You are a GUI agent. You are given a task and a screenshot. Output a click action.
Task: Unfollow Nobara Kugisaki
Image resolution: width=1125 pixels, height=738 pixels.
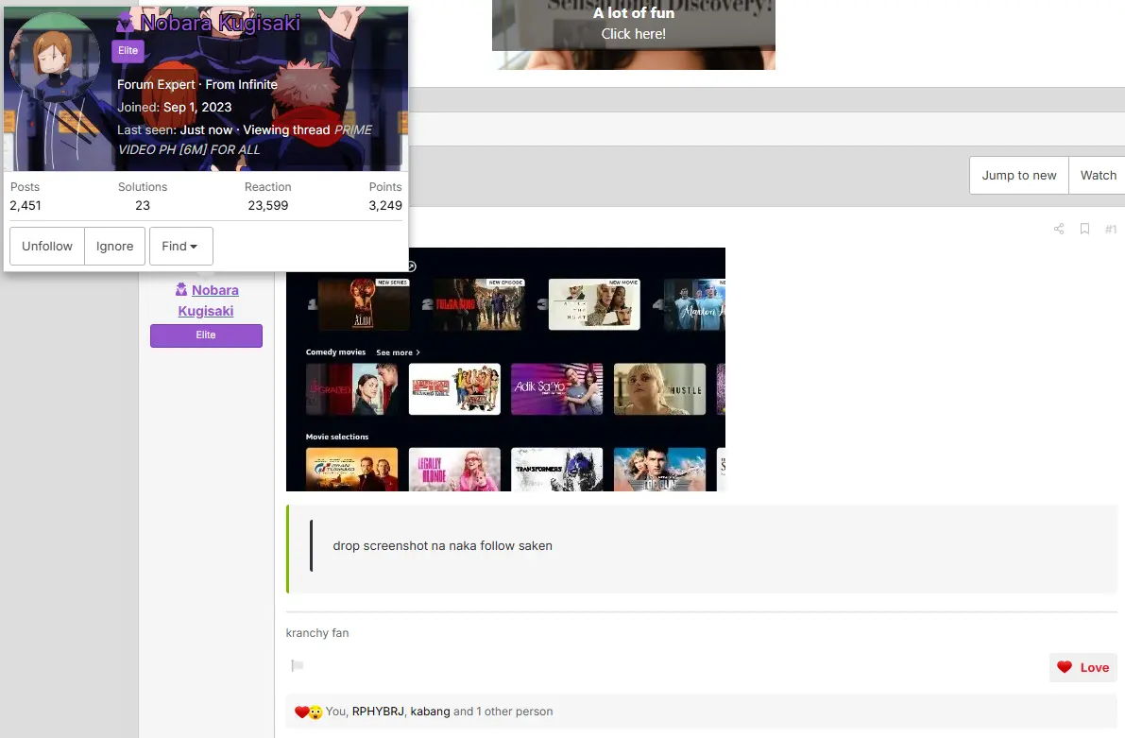tap(46, 247)
